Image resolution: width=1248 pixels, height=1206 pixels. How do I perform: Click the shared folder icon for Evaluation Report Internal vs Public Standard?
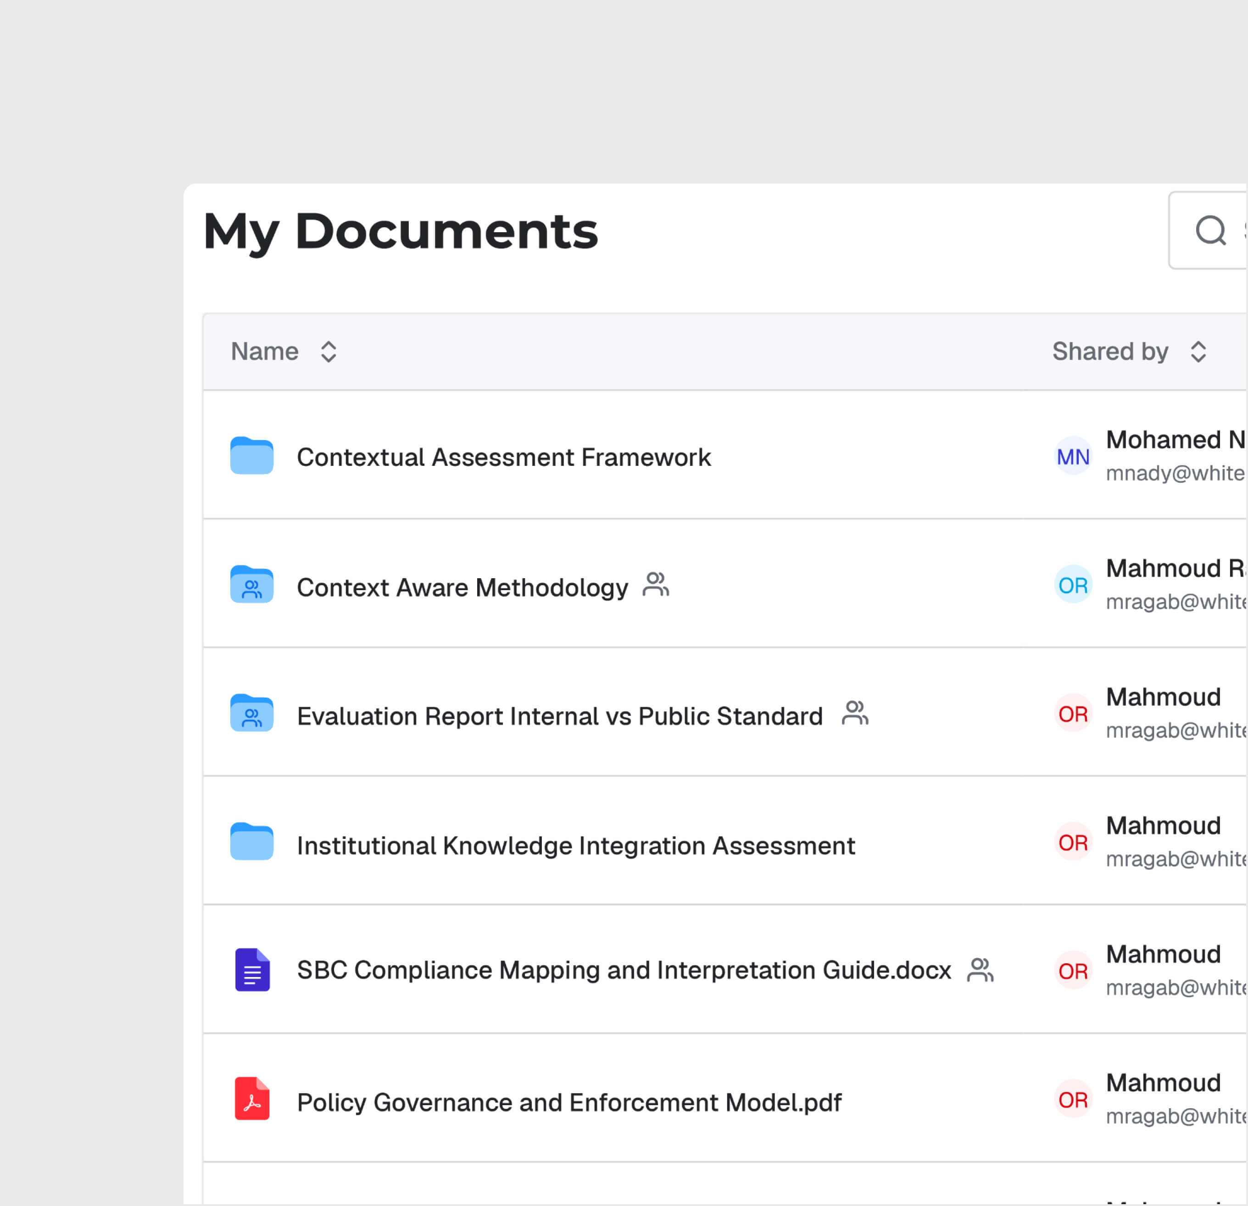click(x=251, y=714)
